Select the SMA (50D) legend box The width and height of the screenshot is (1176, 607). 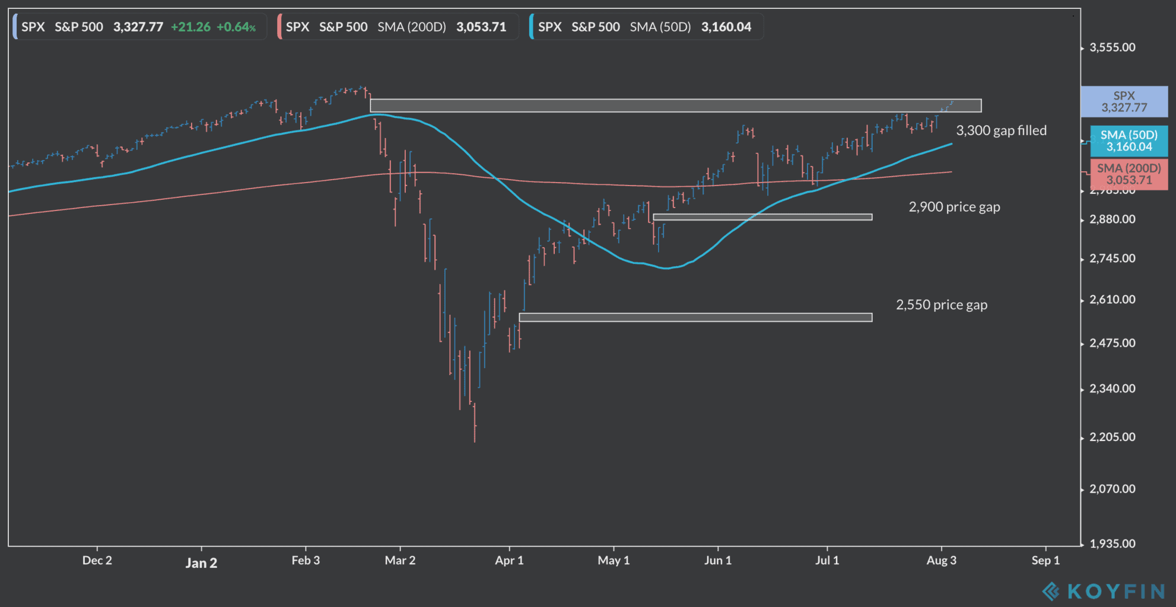[646, 27]
